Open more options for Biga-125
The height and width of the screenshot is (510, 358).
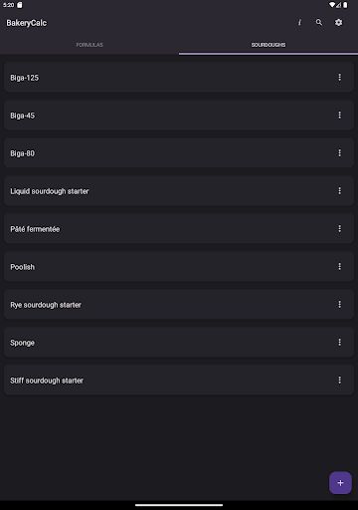tap(339, 78)
